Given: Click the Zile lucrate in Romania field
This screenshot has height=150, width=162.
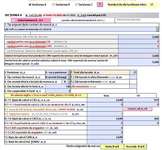Looking at the screenshot, I should point(133,82).
